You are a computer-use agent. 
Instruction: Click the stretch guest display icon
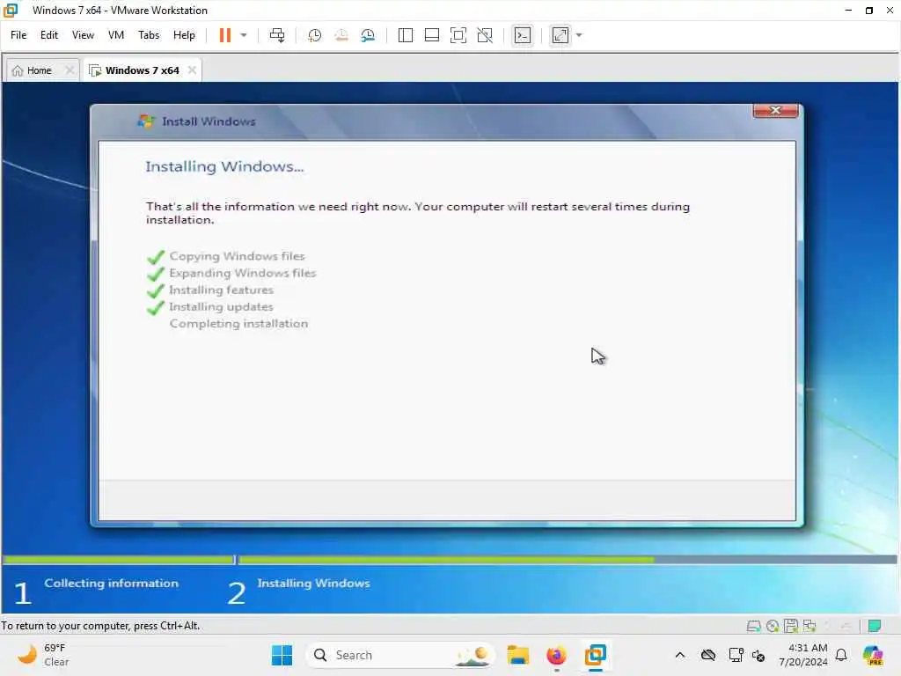tap(560, 35)
